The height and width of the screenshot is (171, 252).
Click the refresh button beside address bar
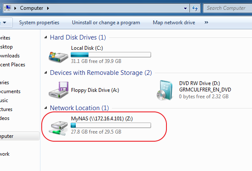(x=195, y=8)
